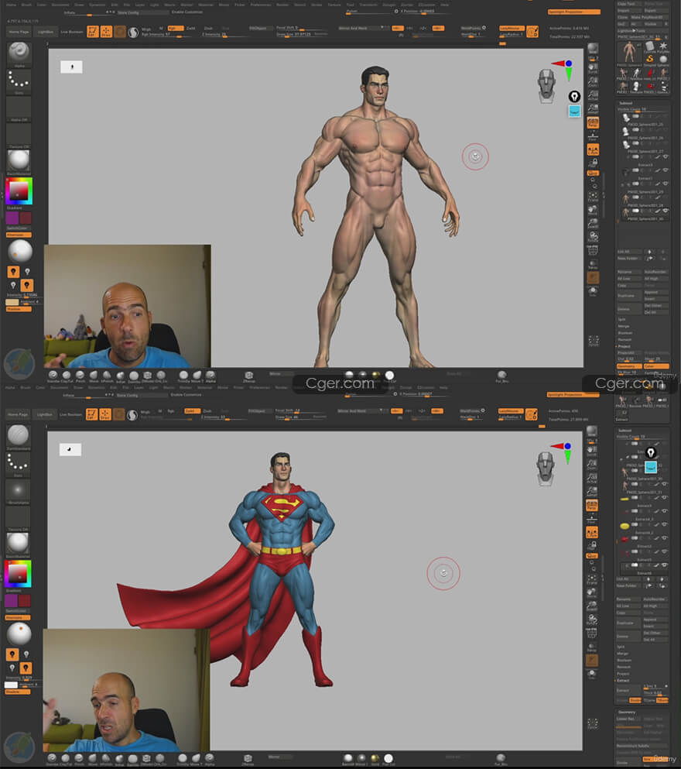Expand the Remesh section in top view
The image size is (681, 769).
coord(625,339)
